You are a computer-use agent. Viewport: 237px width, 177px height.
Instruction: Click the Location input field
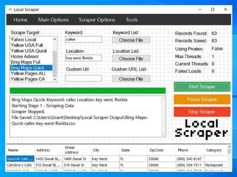coord(83,58)
